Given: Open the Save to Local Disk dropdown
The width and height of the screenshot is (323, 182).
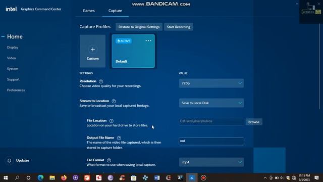Looking at the screenshot, I should click(211, 103).
